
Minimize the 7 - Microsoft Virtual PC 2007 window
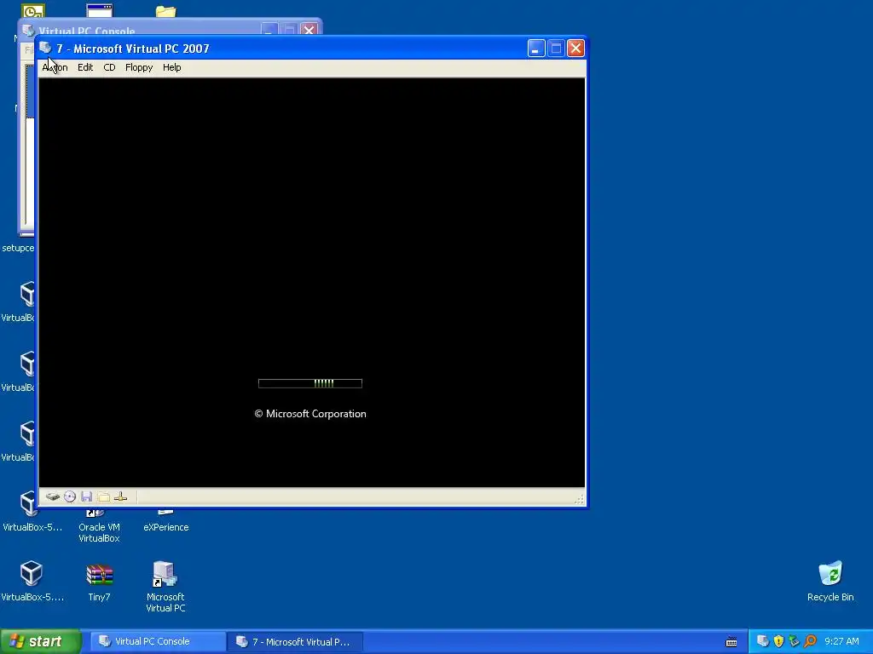coord(535,49)
